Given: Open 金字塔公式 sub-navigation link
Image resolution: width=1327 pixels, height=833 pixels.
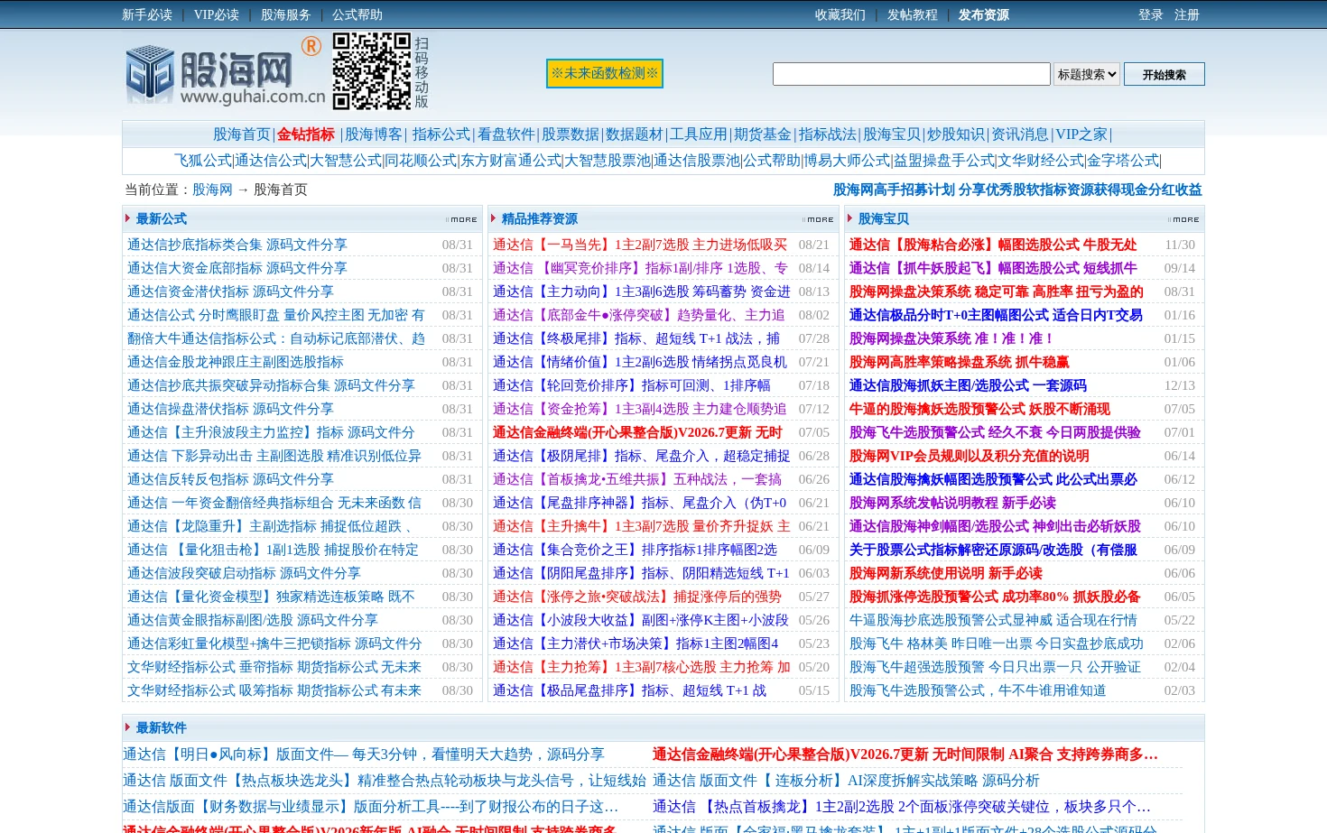Looking at the screenshot, I should (1123, 161).
